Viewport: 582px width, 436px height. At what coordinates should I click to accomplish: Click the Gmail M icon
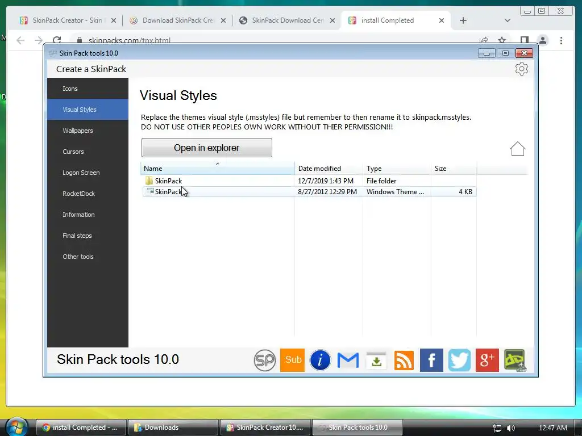(x=348, y=360)
